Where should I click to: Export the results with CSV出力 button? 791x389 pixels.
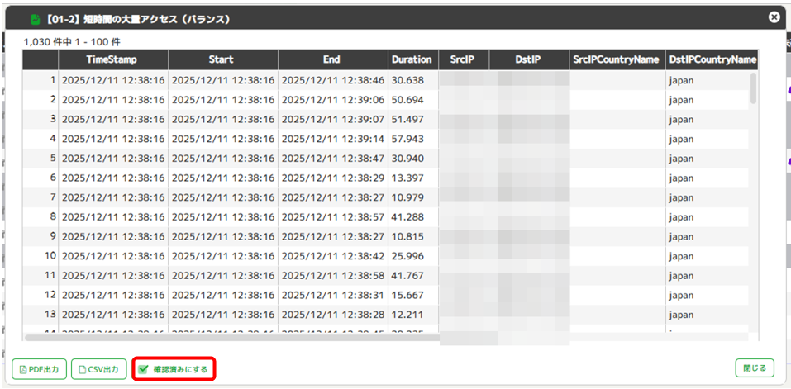[99, 369]
